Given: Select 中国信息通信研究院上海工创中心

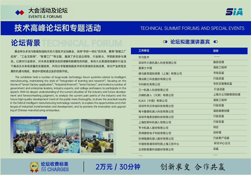Looking at the screenshot, I should click(x=159, y=144).
